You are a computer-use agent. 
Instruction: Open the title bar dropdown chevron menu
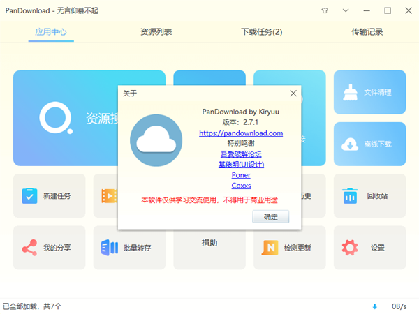346,10
